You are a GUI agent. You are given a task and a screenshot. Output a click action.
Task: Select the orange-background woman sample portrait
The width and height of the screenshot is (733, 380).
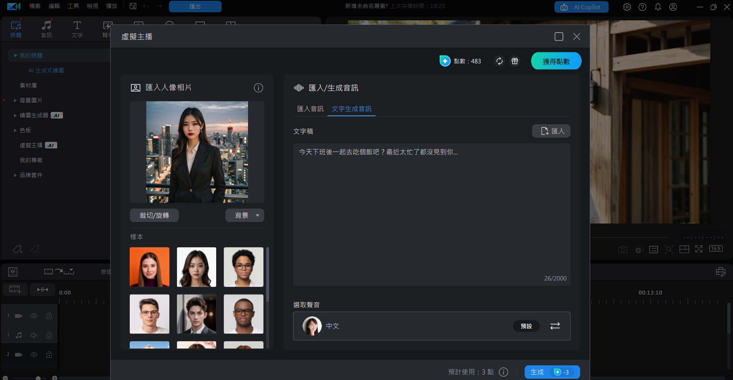click(149, 267)
